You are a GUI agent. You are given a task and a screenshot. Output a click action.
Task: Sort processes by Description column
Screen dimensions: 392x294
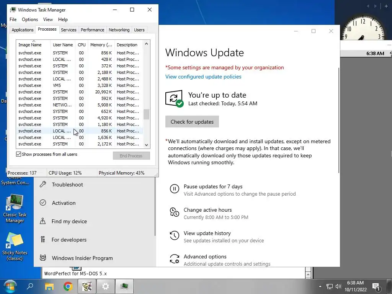point(129,45)
